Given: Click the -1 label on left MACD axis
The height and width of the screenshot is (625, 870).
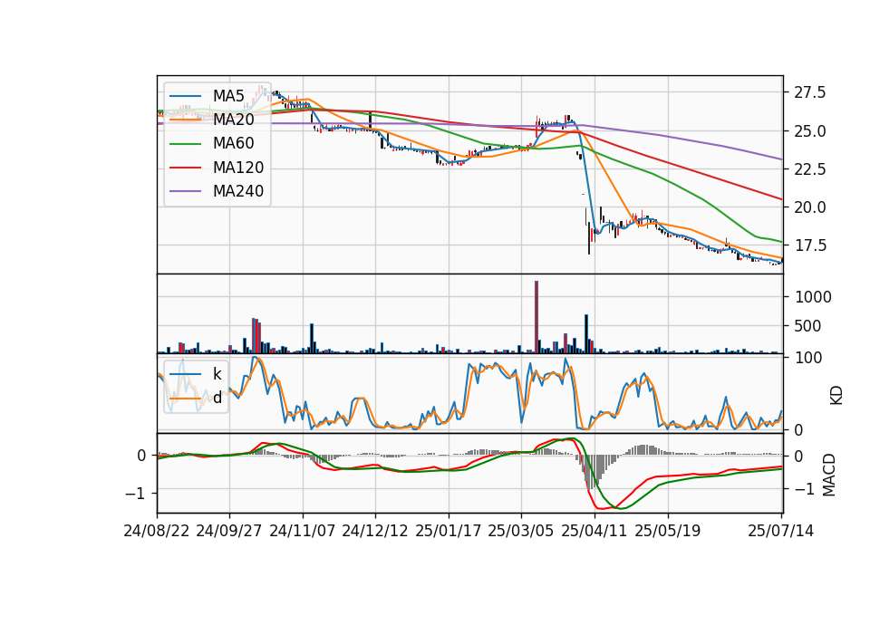Looking at the screenshot, I should [x=135, y=493].
